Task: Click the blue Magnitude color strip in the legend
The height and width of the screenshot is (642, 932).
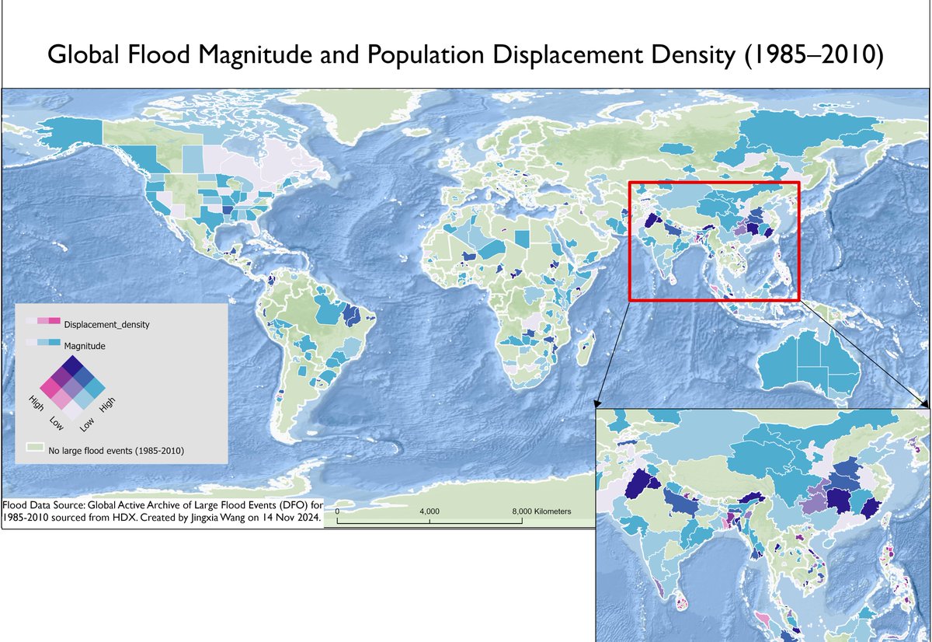Action: pos(43,342)
